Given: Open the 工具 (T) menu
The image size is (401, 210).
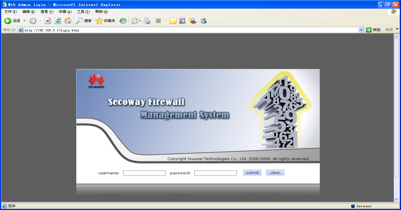Looking at the screenshot, I should (x=83, y=12).
